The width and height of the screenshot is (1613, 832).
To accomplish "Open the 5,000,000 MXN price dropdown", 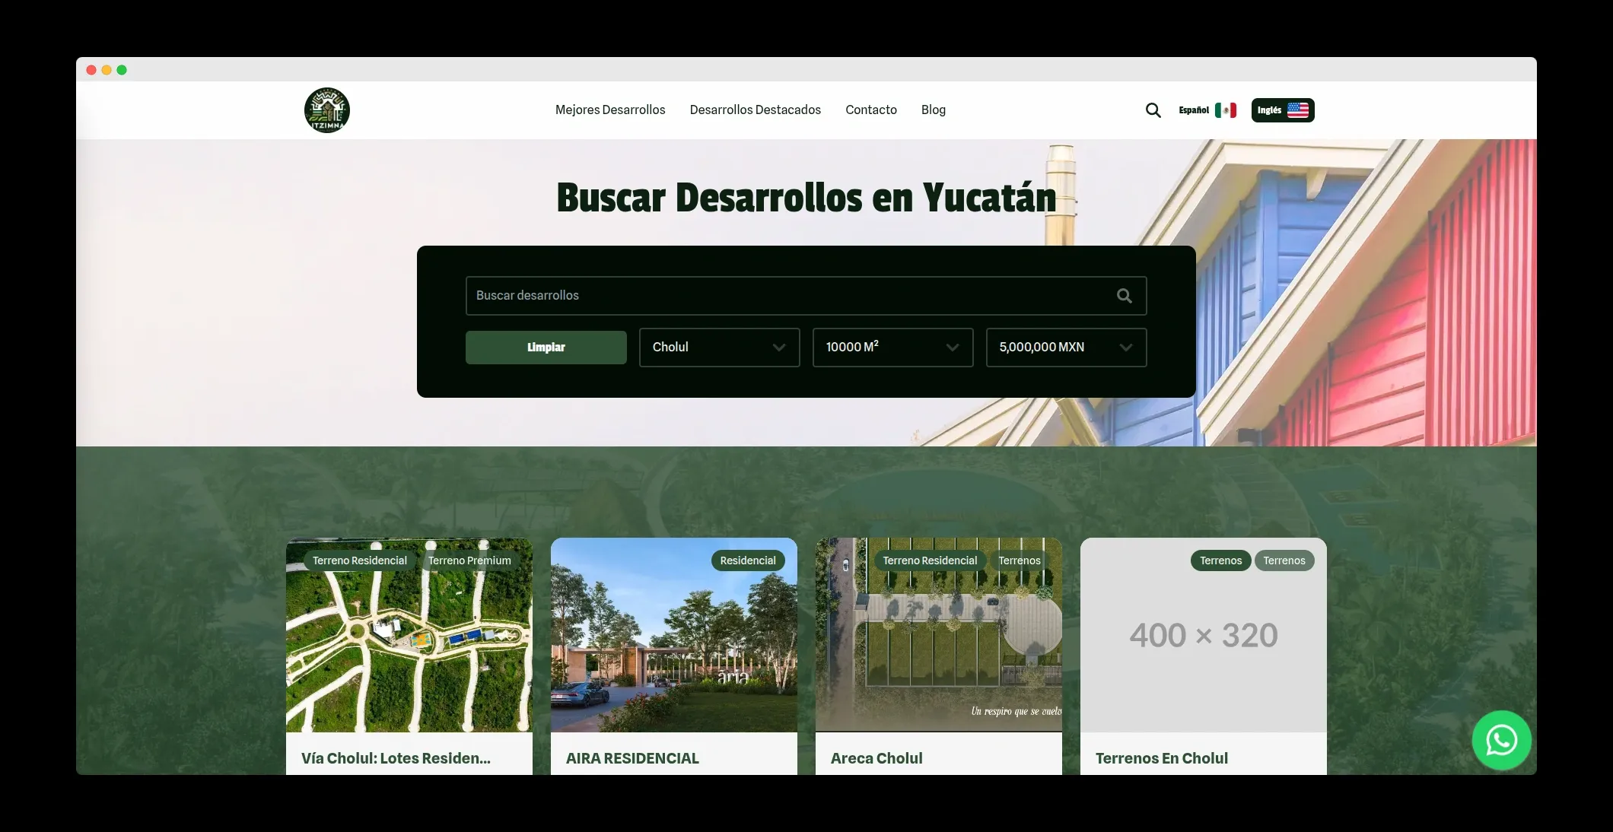I will pos(1065,348).
